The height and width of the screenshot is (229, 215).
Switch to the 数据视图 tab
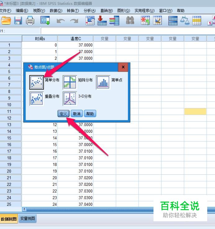pyautogui.click(x=9, y=219)
